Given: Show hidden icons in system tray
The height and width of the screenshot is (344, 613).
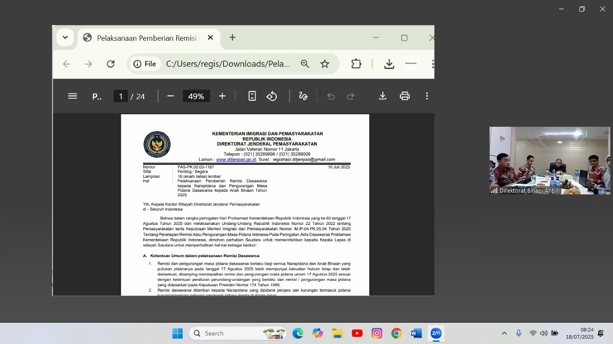Looking at the screenshot, I should pyautogui.click(x=504, y=333).
